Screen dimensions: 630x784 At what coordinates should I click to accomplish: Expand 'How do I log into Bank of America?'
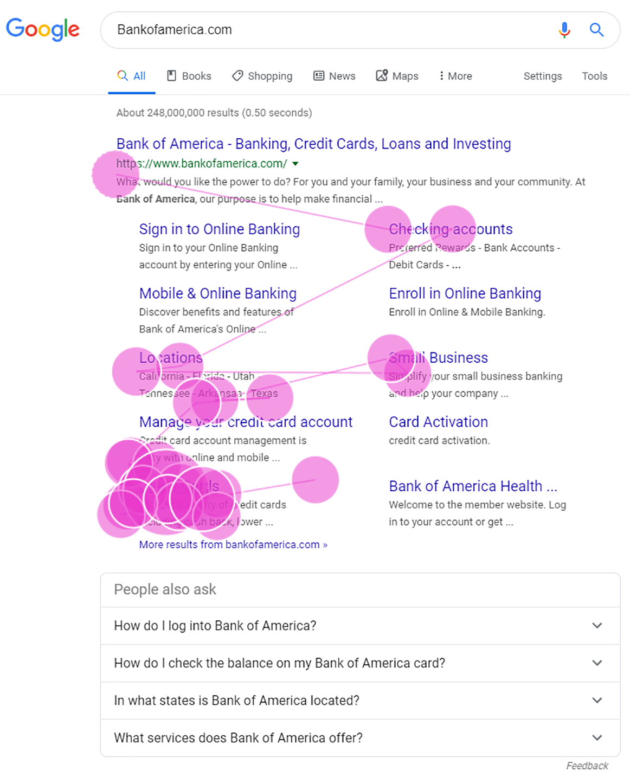click(597, 626)
